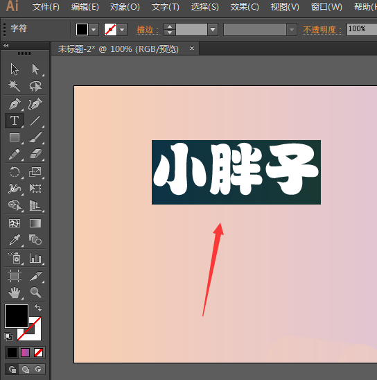Close the 未标题-2 document tab
377x380 pixels.
pos(192,49)
